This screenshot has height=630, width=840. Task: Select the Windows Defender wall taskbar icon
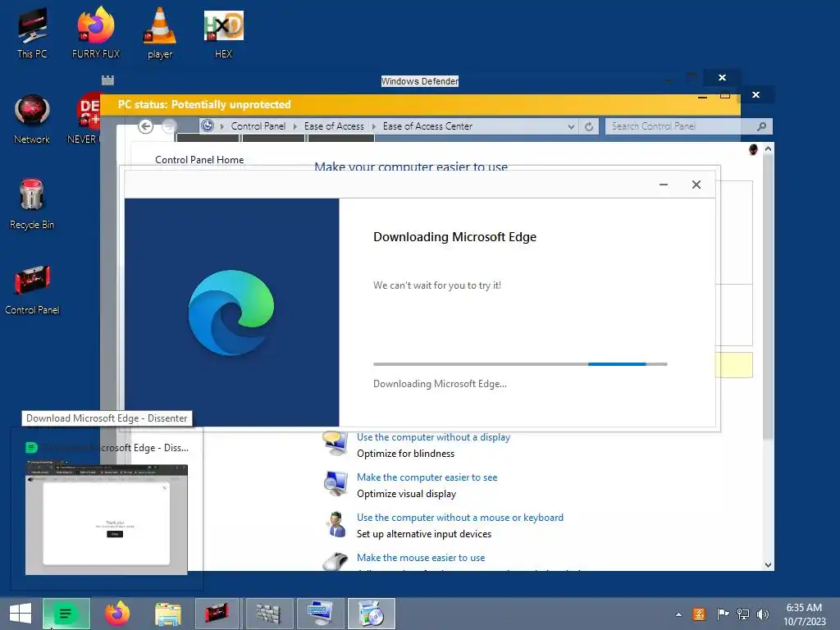pyautogui.click(x=268, y=614)
